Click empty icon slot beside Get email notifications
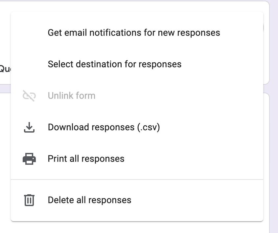The height and width of the screenshot is (233, 278). pyautogui.click(x=29, y=33)
